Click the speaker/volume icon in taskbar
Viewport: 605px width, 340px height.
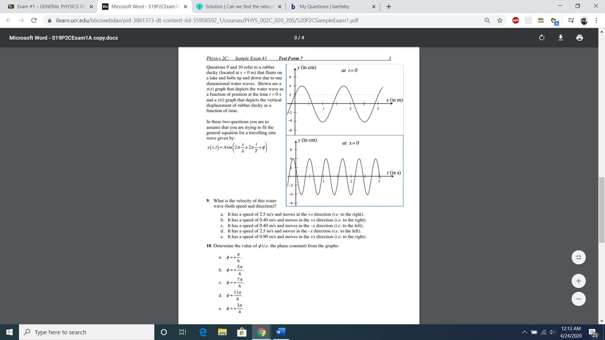(552, 332)
